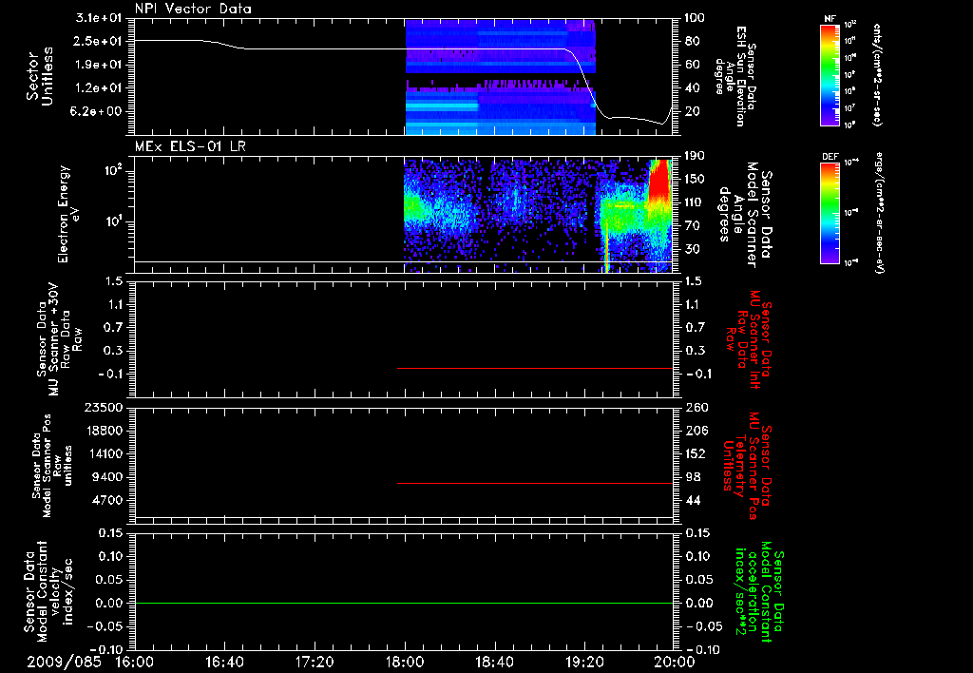Screen dimensions: 973x673
Task: Select the 'MEx ELS-01 LR' panel title
Action: pos(190,146)
